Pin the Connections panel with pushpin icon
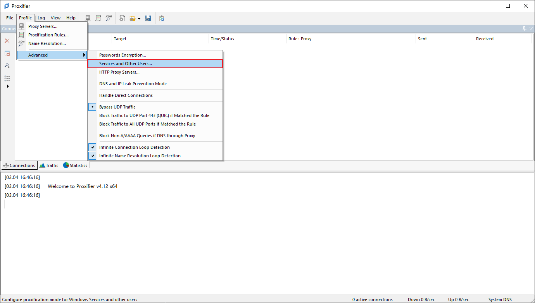This screenshot has height=303, width=535. 525,29
